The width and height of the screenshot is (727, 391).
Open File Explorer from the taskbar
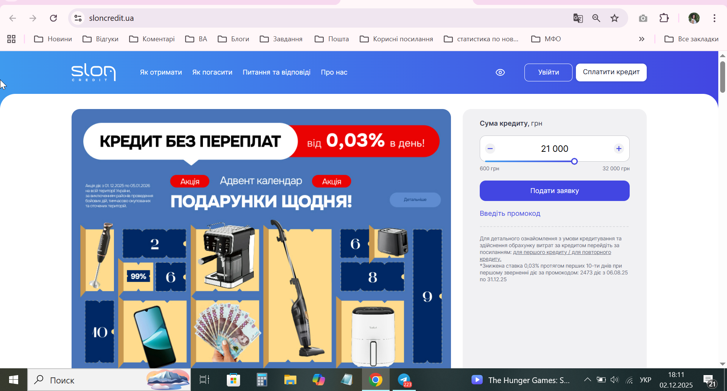coord(290,380)
